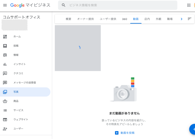The image size is (195, 139).
Task: Click the コムサポートオフィス business name
Action: coord(21,17)
